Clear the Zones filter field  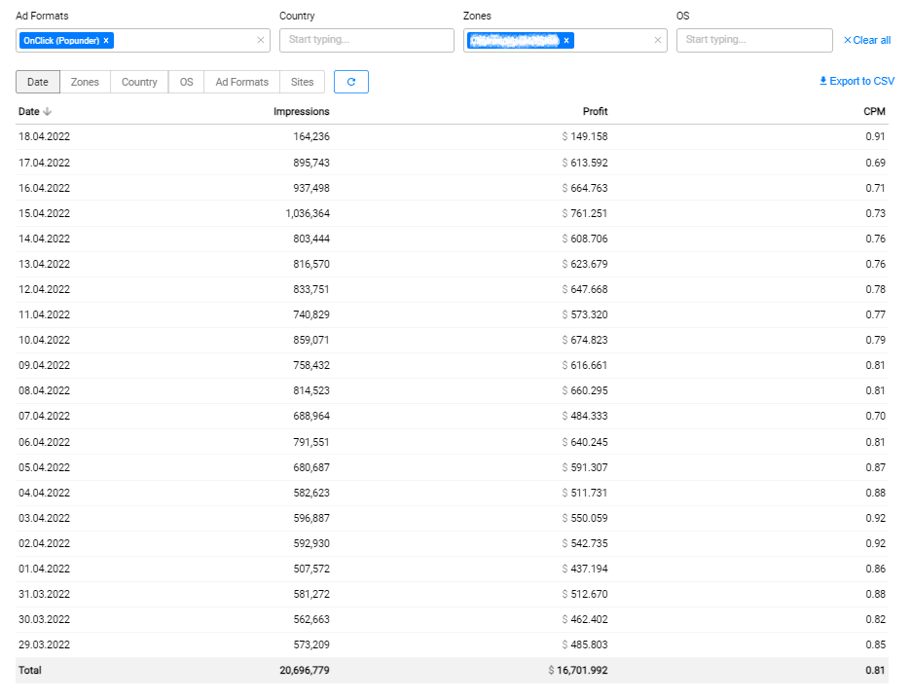pos(658,40)
